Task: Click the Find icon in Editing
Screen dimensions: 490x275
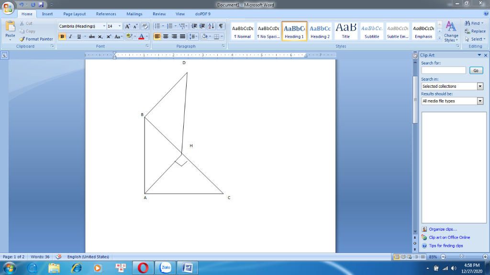Action: [x=468, y=23]
